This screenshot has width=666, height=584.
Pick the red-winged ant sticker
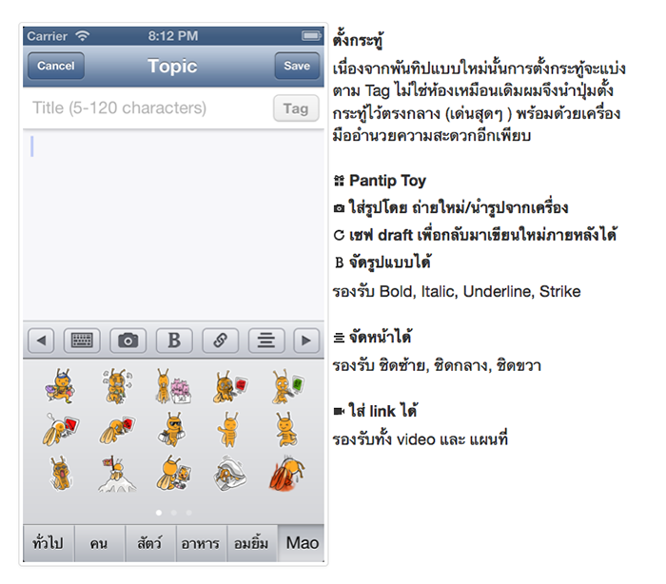[x=287, y=473]
